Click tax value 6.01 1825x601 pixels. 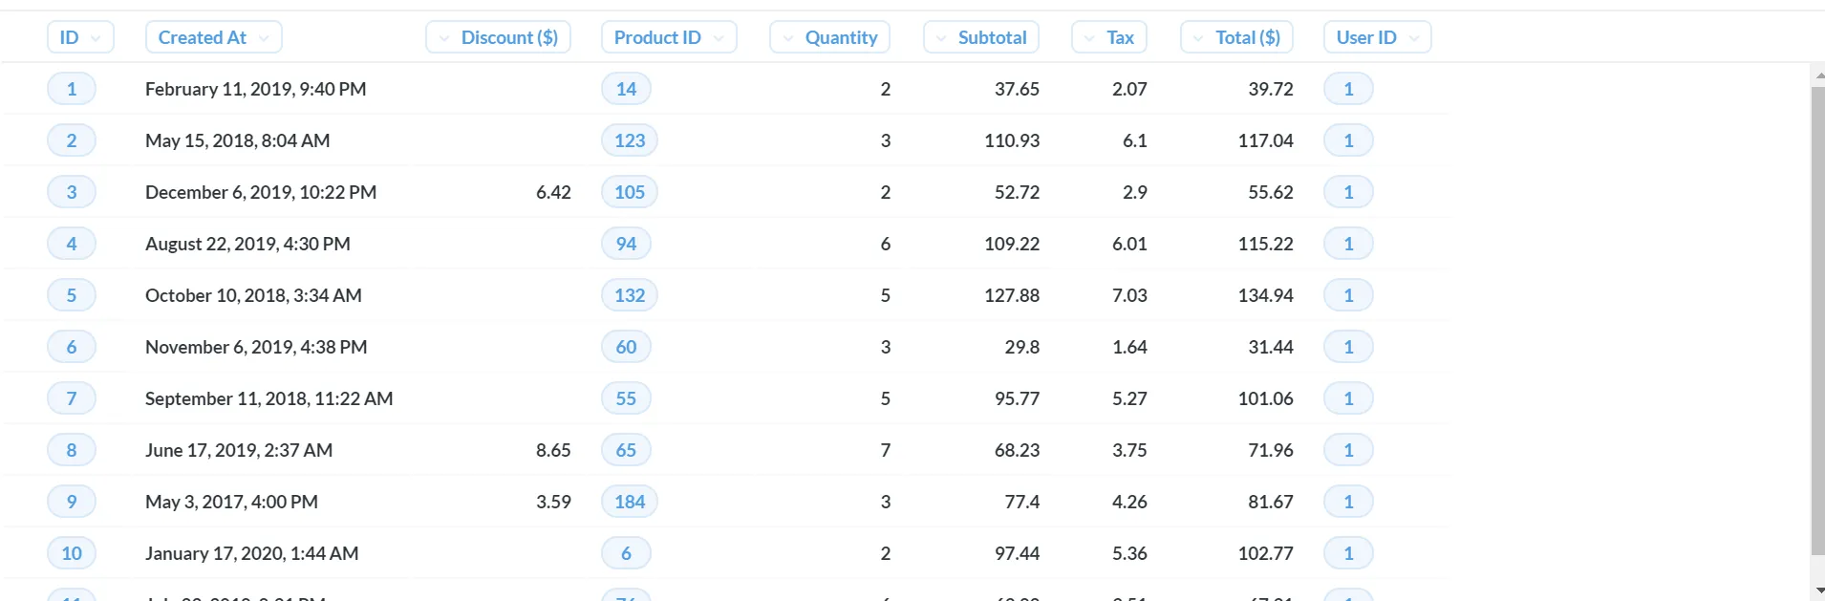1129,244
